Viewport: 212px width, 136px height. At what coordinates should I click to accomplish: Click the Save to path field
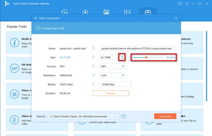pos(79,116)
